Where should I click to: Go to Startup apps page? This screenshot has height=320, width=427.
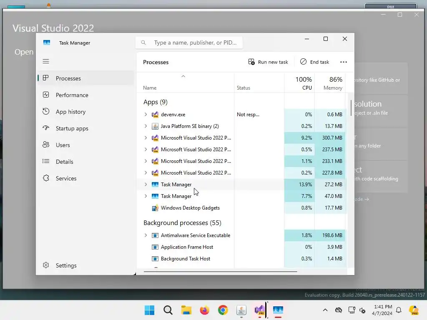pyautogui.click(x=86, y=128)
